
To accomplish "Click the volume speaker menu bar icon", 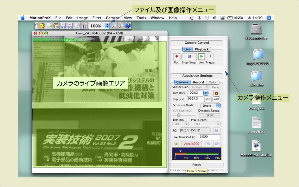I will pyautogui.click(x=215, y=18).
